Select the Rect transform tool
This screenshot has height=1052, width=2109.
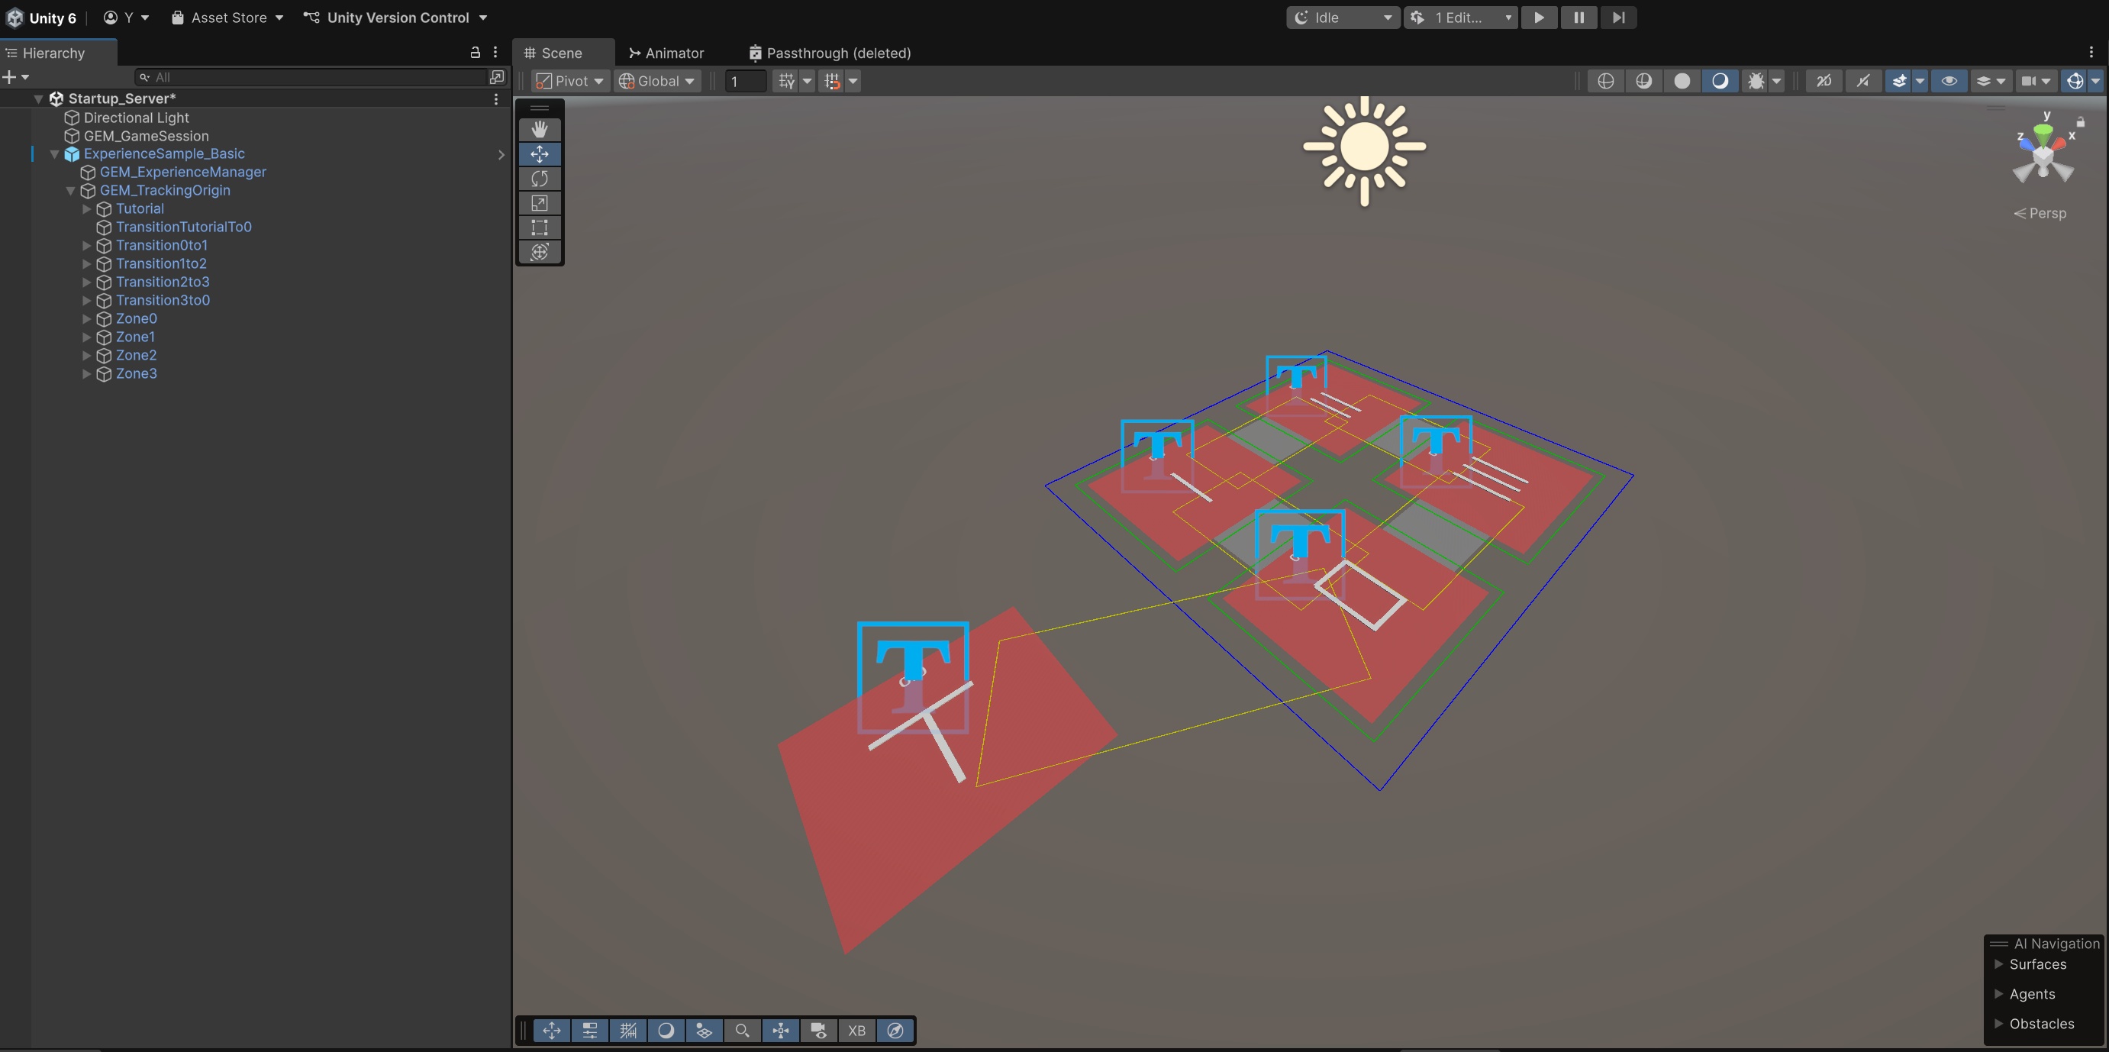click(539, 228)
